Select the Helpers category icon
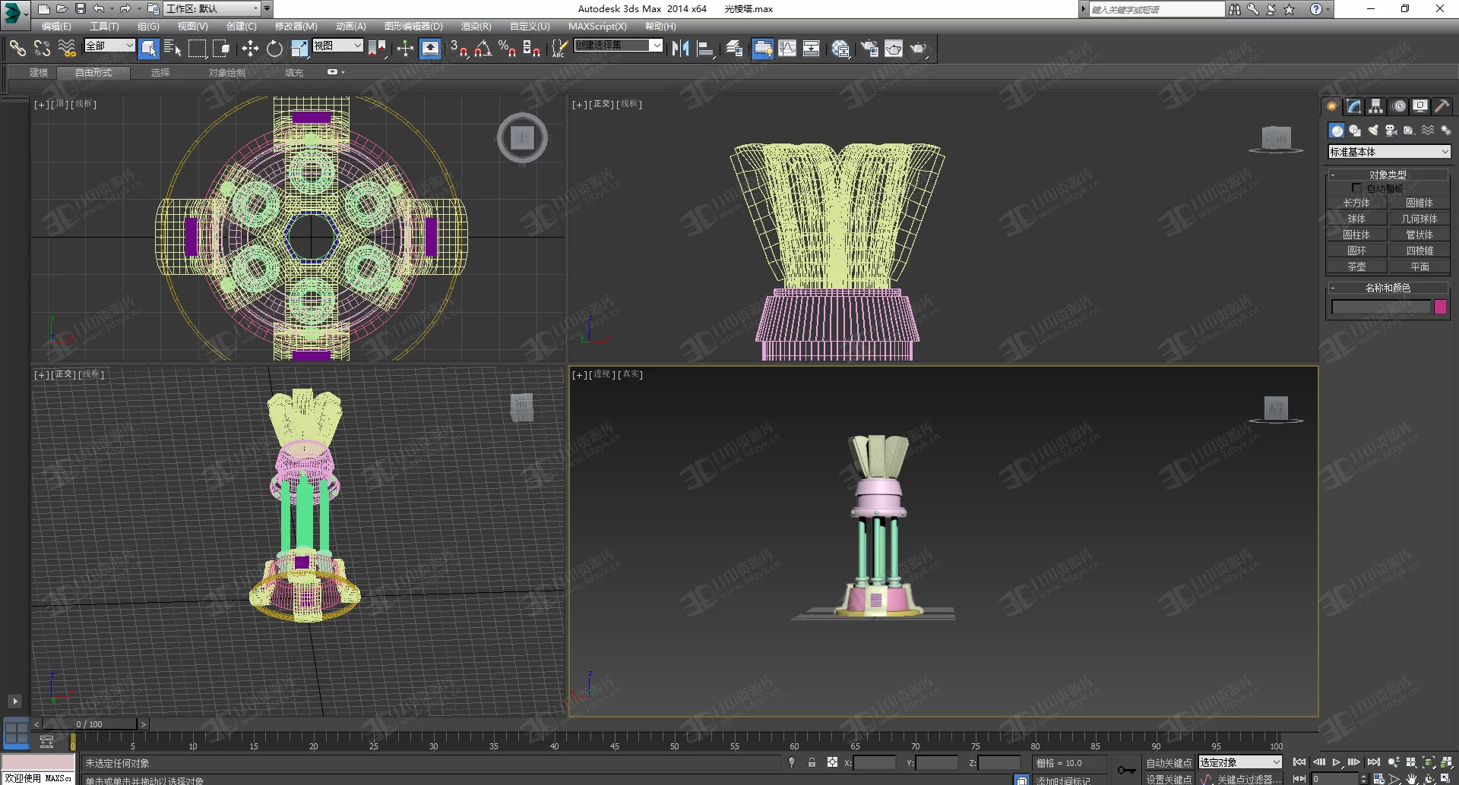The height and width of the screenshot is (785, 1459). tap(1410, 131)
